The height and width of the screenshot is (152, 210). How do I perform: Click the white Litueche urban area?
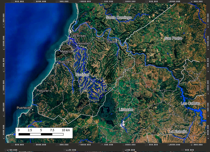(123, 124)
